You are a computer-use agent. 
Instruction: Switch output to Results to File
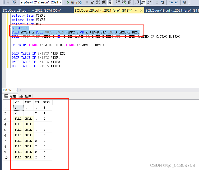pyautogui.click(x=149, y=2)
